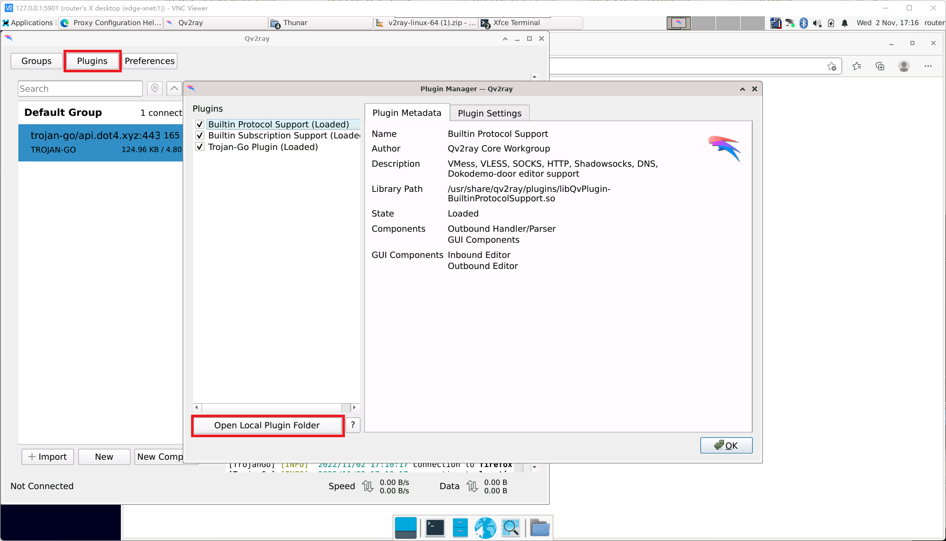Click the Library Path value text
Viewport: 946px width, 541px height.
529,193
